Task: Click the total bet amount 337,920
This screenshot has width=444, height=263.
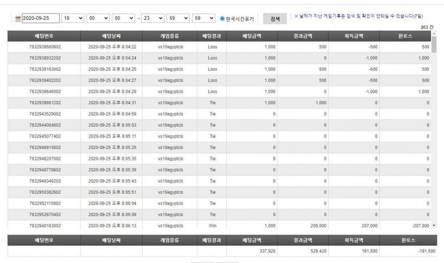Action: point(267,251)
